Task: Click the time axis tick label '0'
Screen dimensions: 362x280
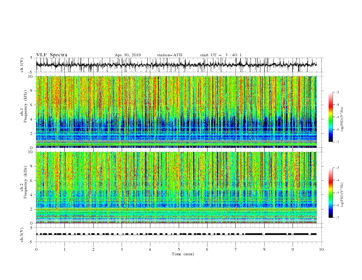Action: pyautogui.click(x=36, y=249)
